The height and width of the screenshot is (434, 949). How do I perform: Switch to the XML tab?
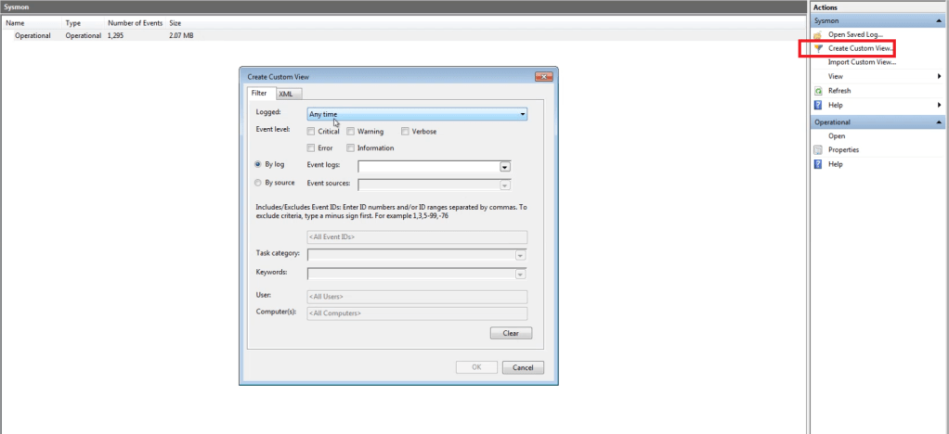pyautogui.click(x=286, y=94)
